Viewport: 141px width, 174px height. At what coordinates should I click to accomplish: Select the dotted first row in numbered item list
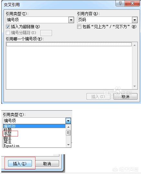point(69,44)
